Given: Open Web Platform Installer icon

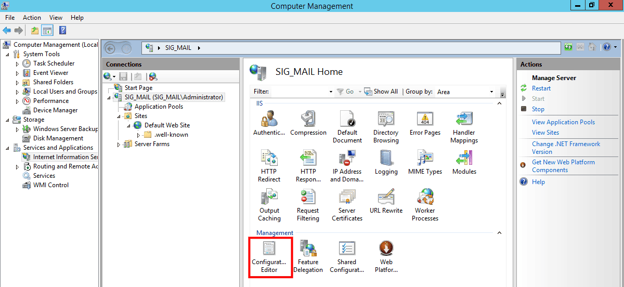Looking at the screenshot, I should coord(386,257).
